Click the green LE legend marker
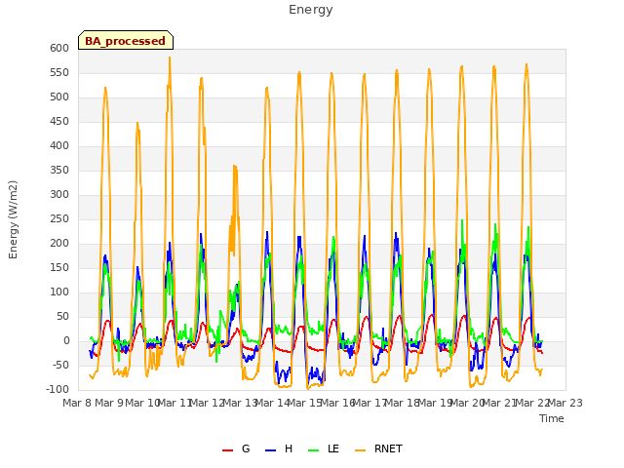The image size is (624, 468). (314, 450)
